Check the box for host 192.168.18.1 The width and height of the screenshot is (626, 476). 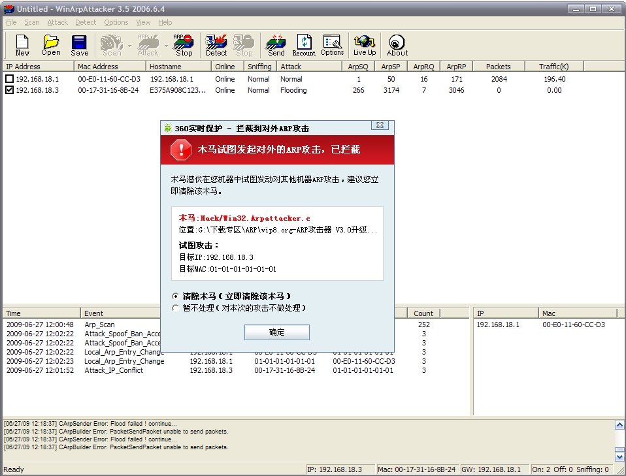coord(9,79)
